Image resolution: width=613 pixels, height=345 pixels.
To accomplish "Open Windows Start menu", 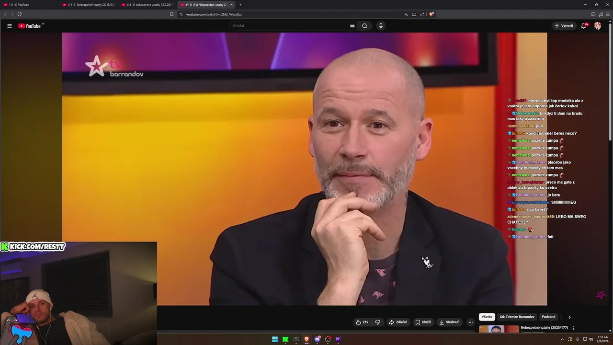I will [x=275, y=339].
